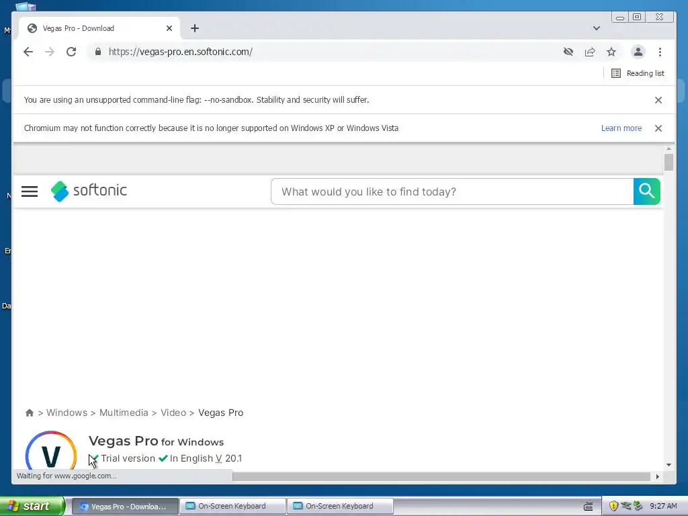
Task: Click the scroll right arrow
Action: [x=657, y=476]
